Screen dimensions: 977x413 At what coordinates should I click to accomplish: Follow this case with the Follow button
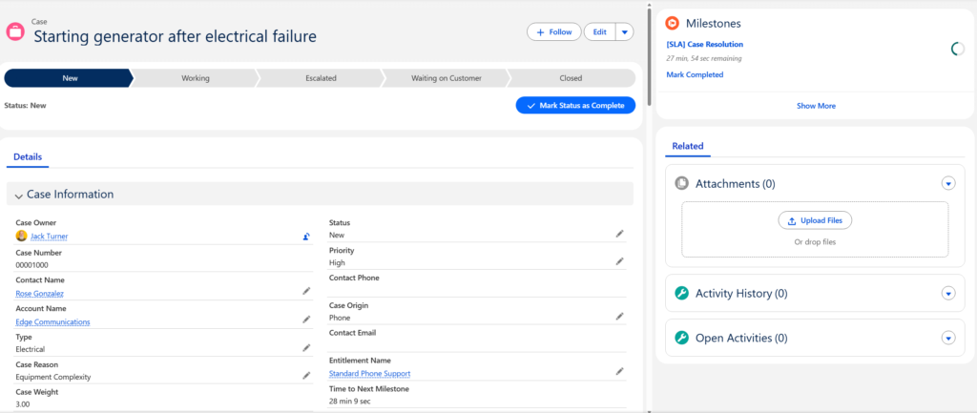coord(553,31)
